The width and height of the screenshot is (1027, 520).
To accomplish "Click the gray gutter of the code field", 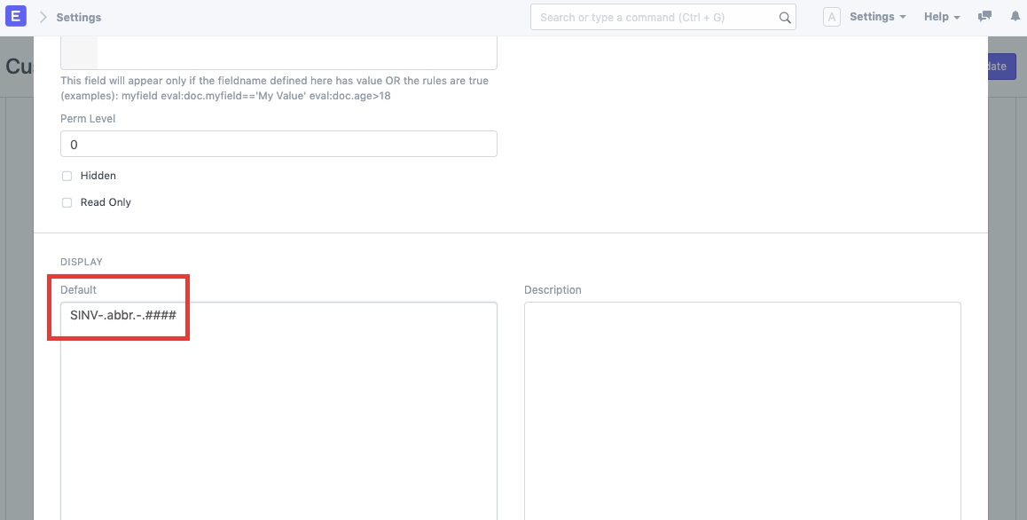I will click(79, 53).
